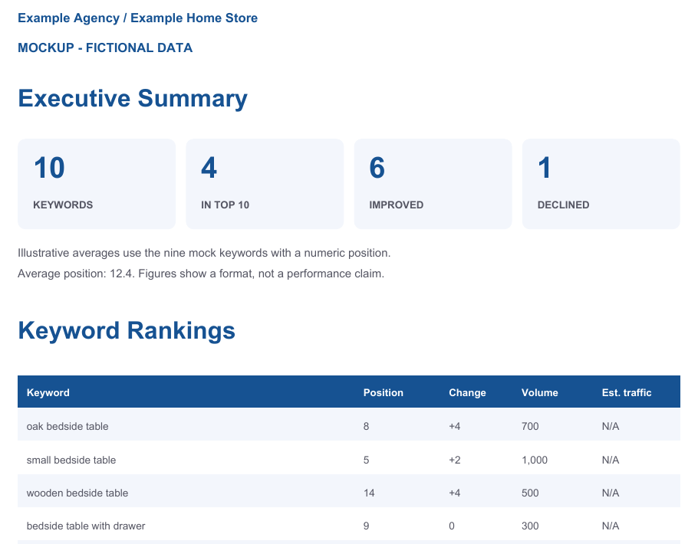Click the 'small bedside table' keyword cell
The height and width of the screenshot is (544, 698).
(x=71, y=460)
